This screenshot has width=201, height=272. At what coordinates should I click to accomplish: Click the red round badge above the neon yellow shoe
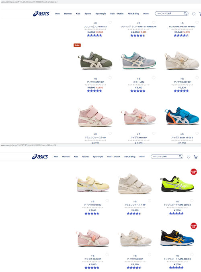pyautogui.click(x=193, y=172)
